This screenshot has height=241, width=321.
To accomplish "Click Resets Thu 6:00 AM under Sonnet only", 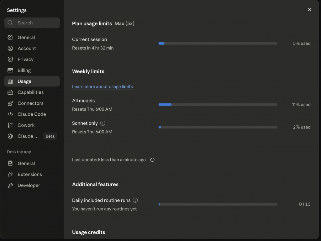I will tap(92, 132).
